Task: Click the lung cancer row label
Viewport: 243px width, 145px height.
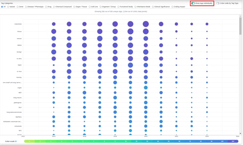Action: coord(17,98)
